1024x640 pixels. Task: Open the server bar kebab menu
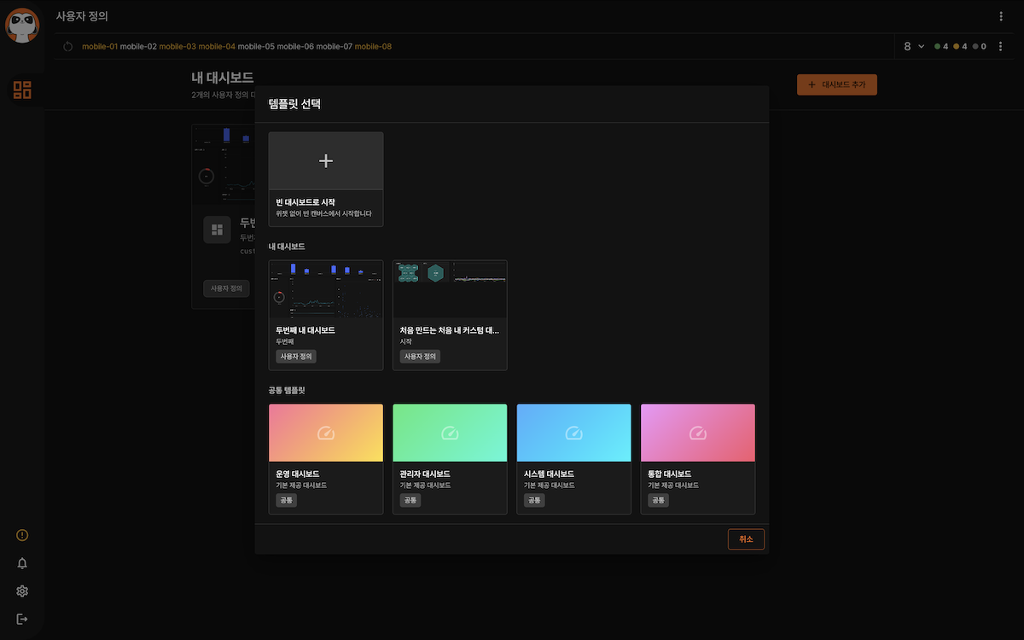tap(1001, 46)
